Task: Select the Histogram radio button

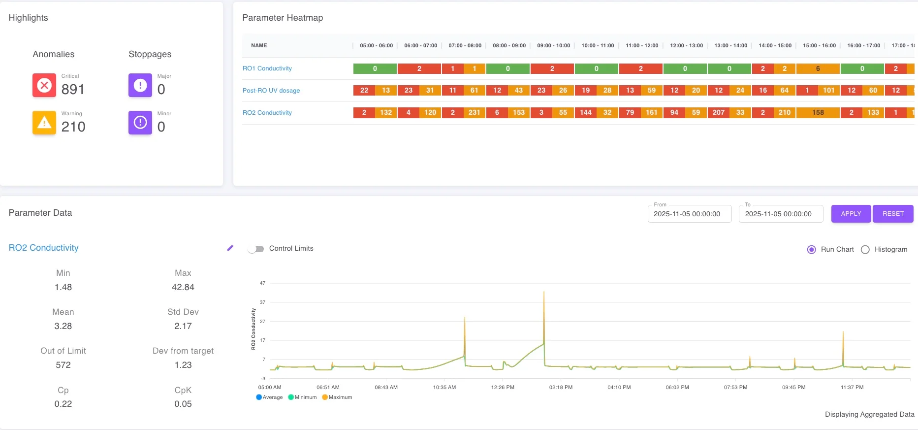Action: pyautogui.click(x=865, y=250)
